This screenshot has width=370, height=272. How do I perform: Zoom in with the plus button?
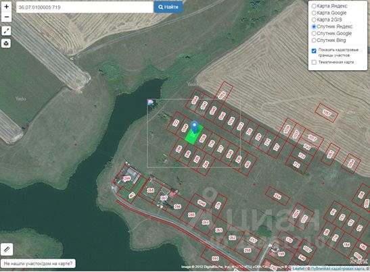click(6, 7)
